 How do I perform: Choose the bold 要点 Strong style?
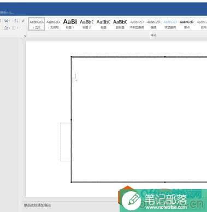187,24
